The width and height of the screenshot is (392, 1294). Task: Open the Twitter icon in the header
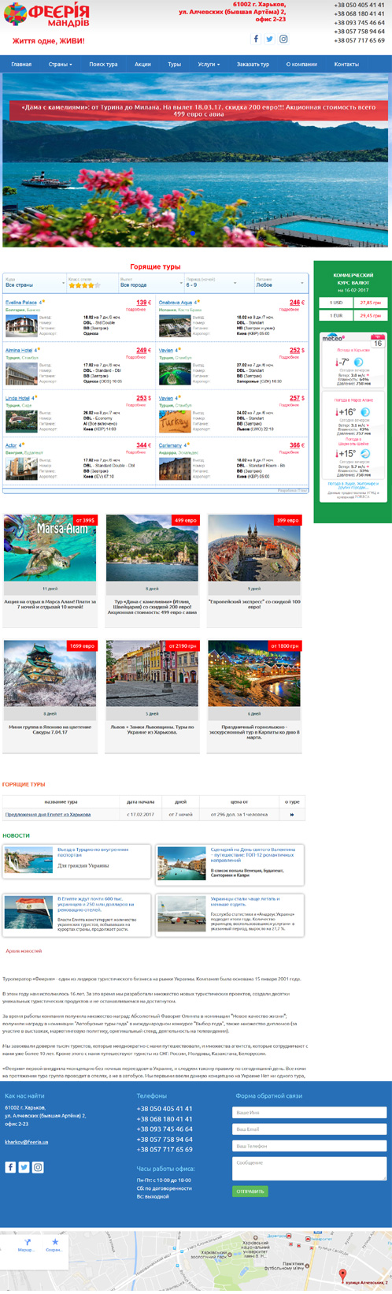269,39
